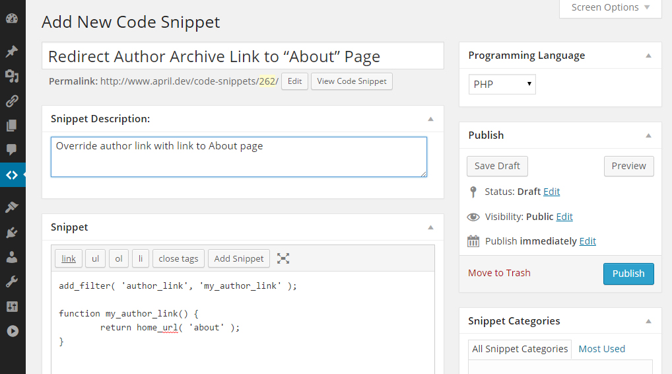The width and height of the screenshot is (672, 374).
Task: Collapse the Snippet Description box
Action: [430, 119]
